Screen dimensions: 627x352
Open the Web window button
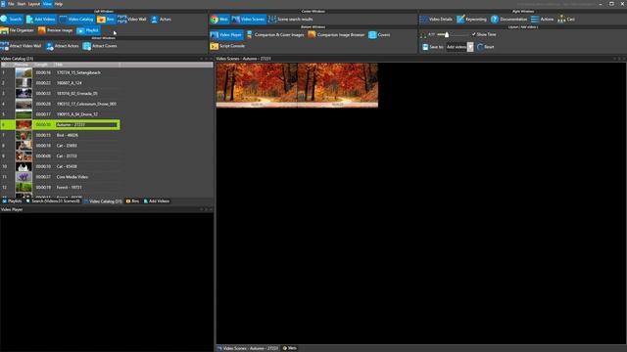point(219,20)
